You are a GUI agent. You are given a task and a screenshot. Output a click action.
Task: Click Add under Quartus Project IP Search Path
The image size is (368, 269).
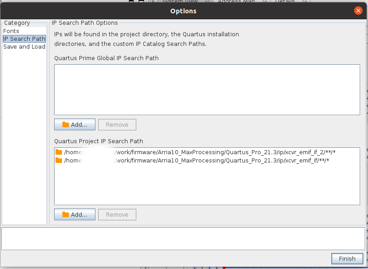[x=75, y=214]
